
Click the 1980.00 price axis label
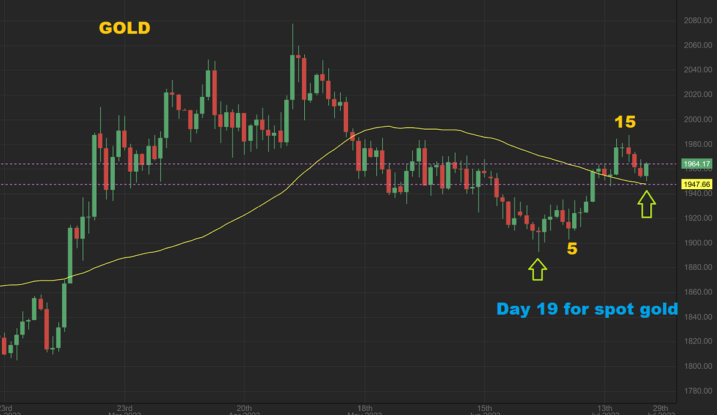(x=698, y=144)
